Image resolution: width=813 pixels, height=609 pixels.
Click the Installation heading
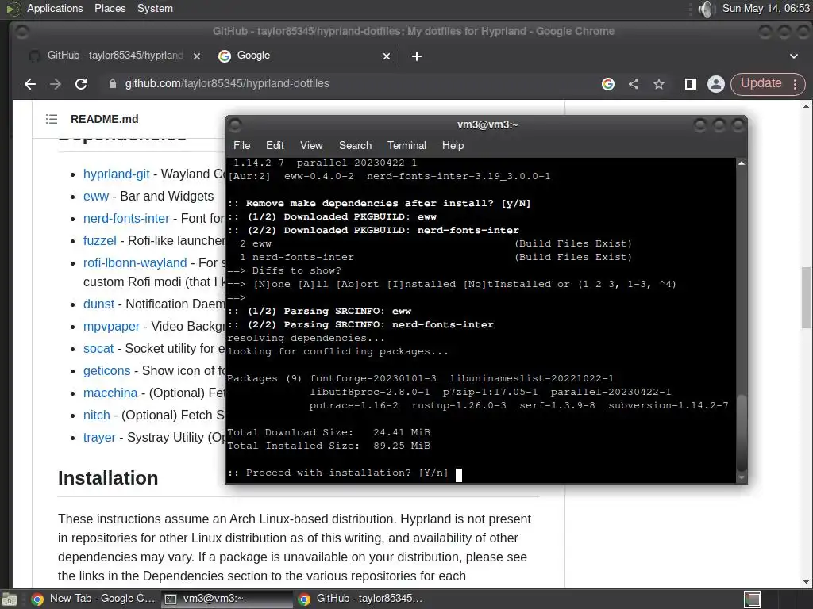pos(108,478)
